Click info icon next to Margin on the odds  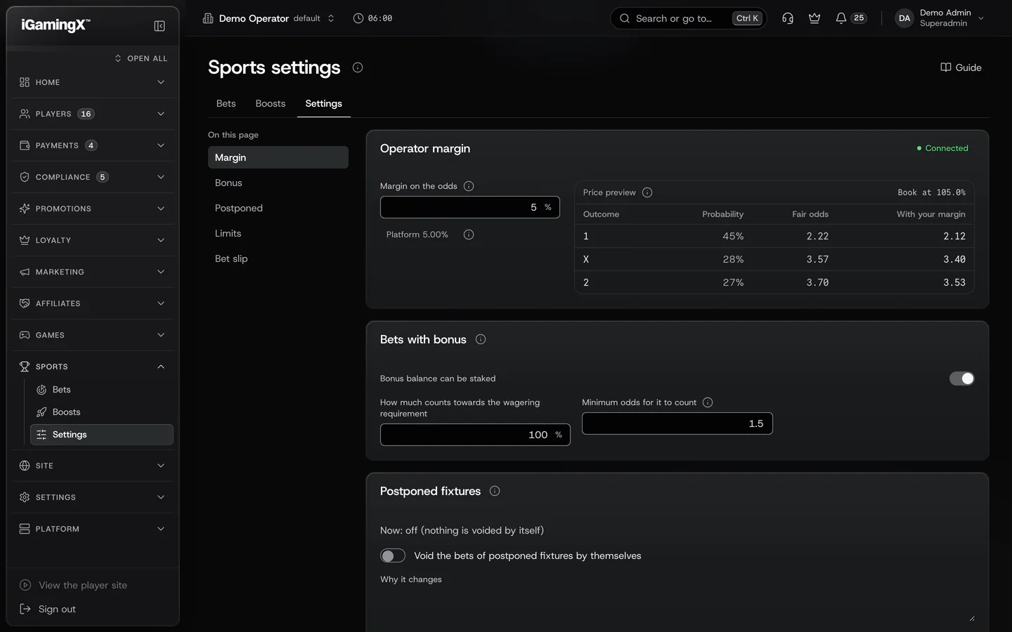click(x=469, y=186)
